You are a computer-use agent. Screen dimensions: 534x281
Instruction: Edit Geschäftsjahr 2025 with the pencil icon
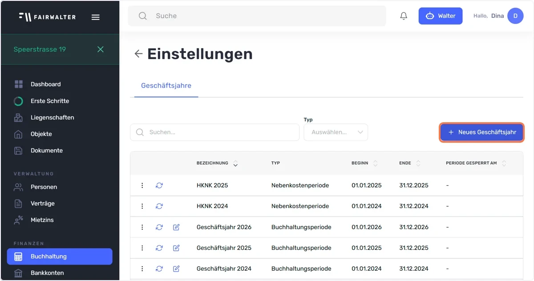coord(176,248)
